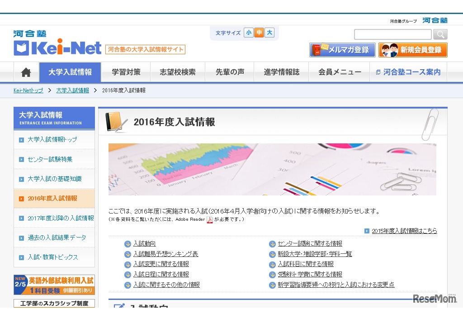Click the 入試に関するその他の情報 link
The width and height of the screenshot is (463, 309).
[166, 285]
